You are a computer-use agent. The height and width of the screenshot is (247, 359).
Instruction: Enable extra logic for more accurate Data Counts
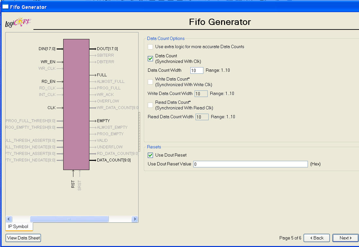point(150,47)
